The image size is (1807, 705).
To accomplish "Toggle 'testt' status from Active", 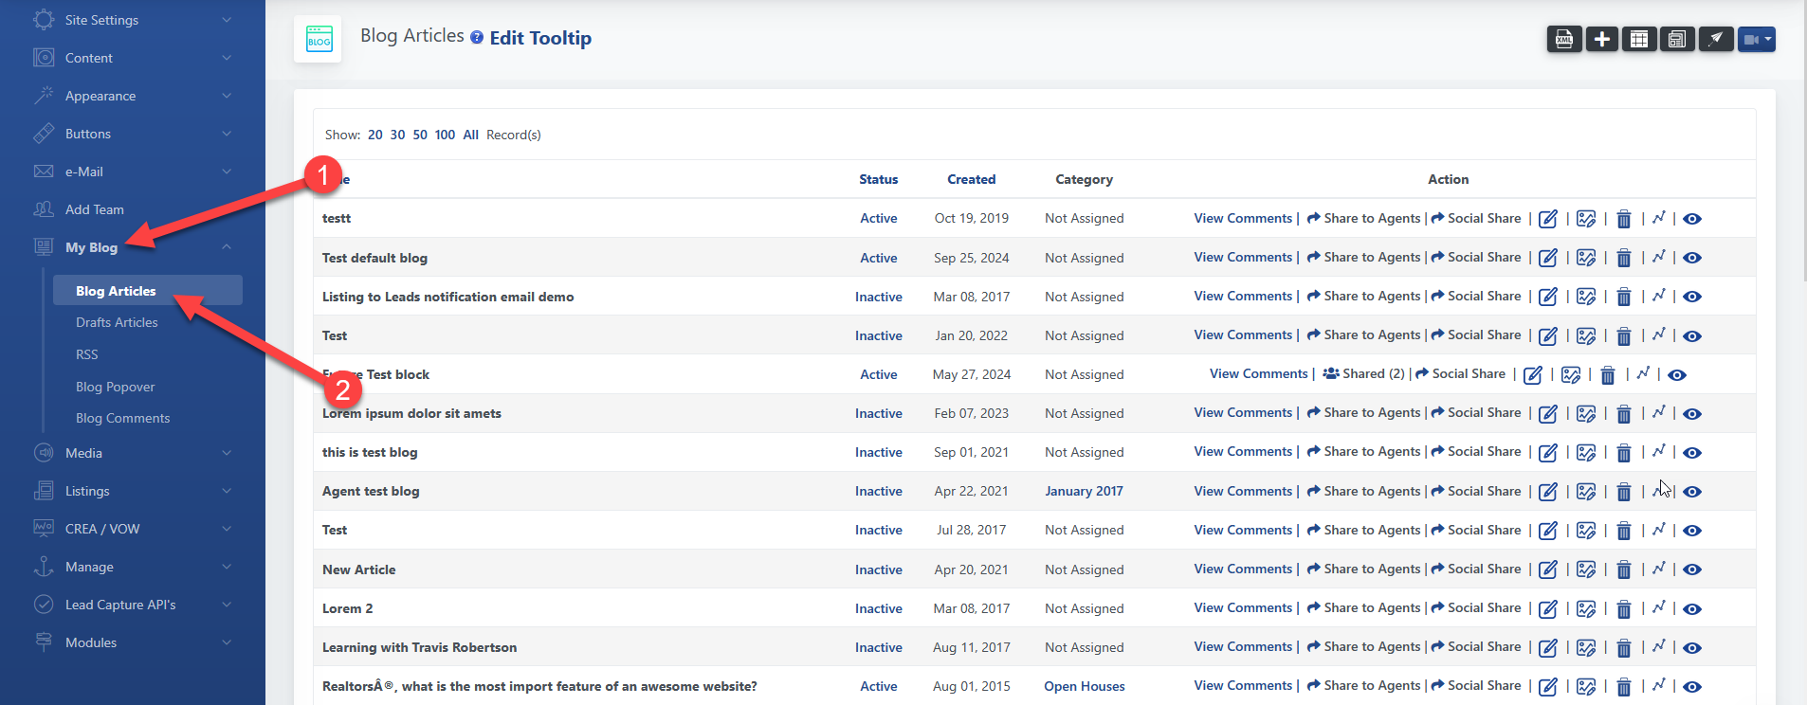I will pyautogui.click(x=878, y=219).
